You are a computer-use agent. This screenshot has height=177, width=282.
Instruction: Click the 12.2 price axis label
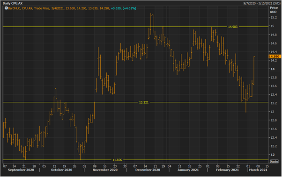(x=274, y=146)
